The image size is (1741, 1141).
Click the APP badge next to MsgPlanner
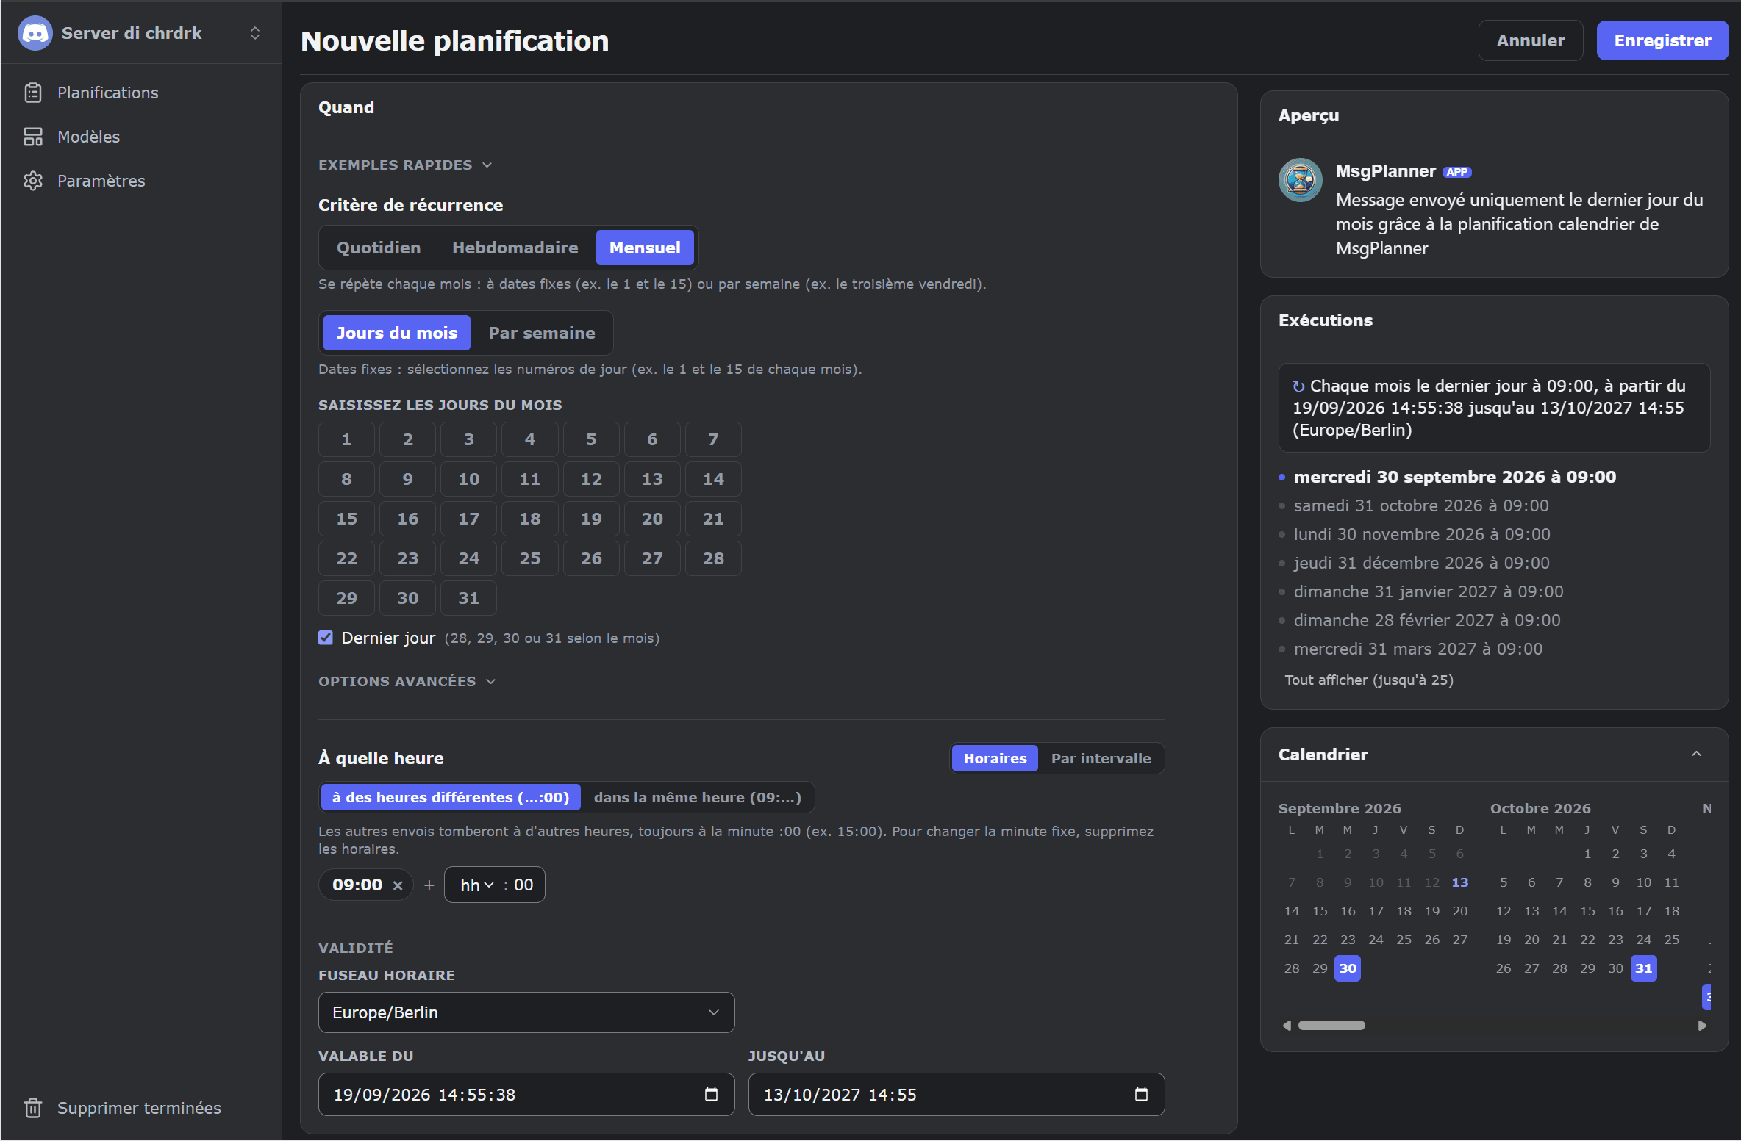point(1456,172)
